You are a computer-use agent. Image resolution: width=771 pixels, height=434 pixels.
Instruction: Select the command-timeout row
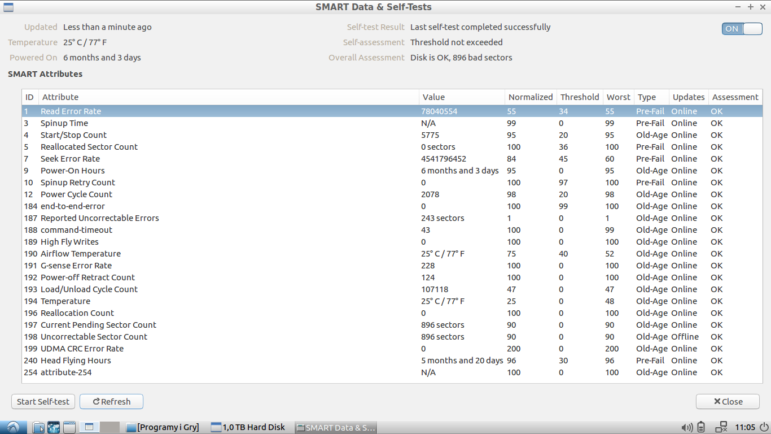click(x=392, y=230)
